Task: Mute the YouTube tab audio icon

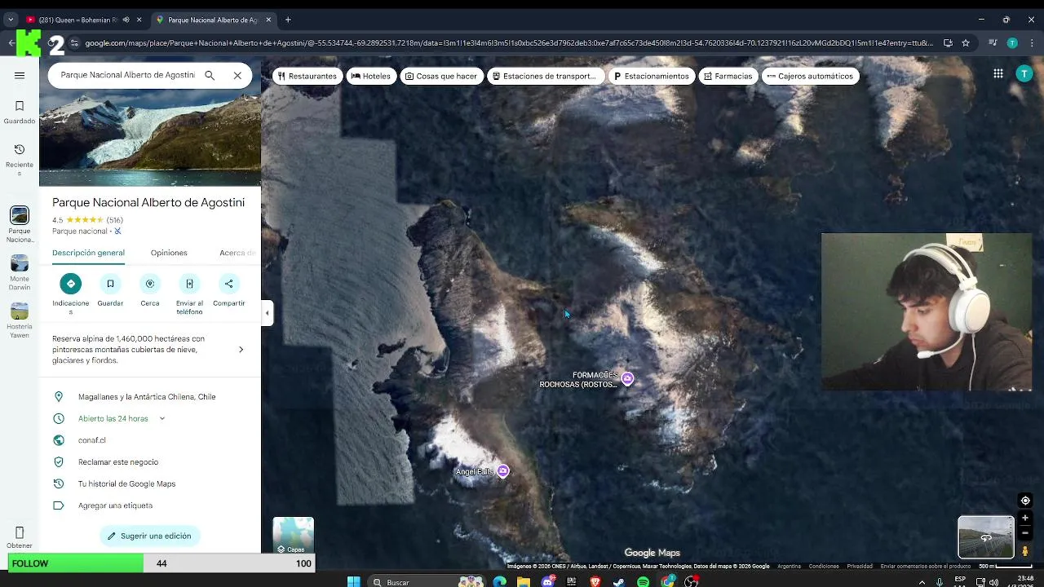Action: [x=126, y=20]
